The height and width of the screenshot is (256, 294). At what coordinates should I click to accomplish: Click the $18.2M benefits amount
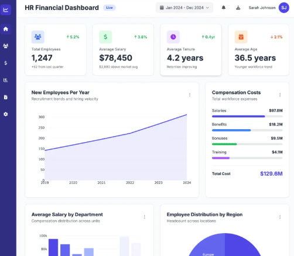[x=276, y=124]
